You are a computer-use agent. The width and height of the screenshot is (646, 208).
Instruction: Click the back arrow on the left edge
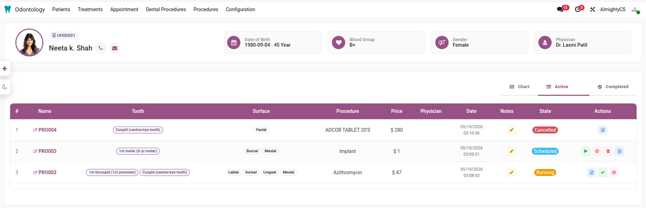tap(5, 69)
